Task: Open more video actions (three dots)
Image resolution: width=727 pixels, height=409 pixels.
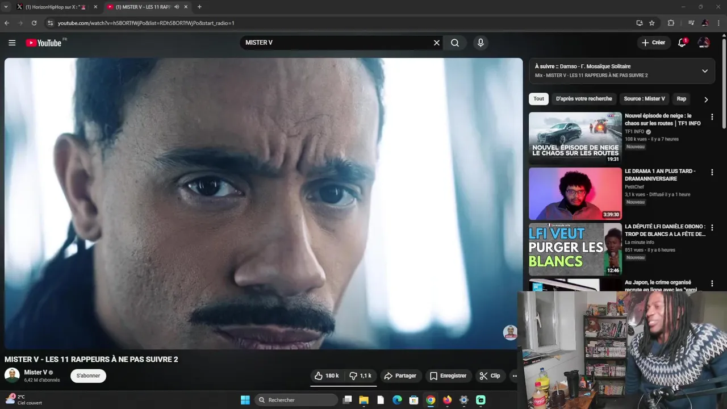Action: coord(515,375)
